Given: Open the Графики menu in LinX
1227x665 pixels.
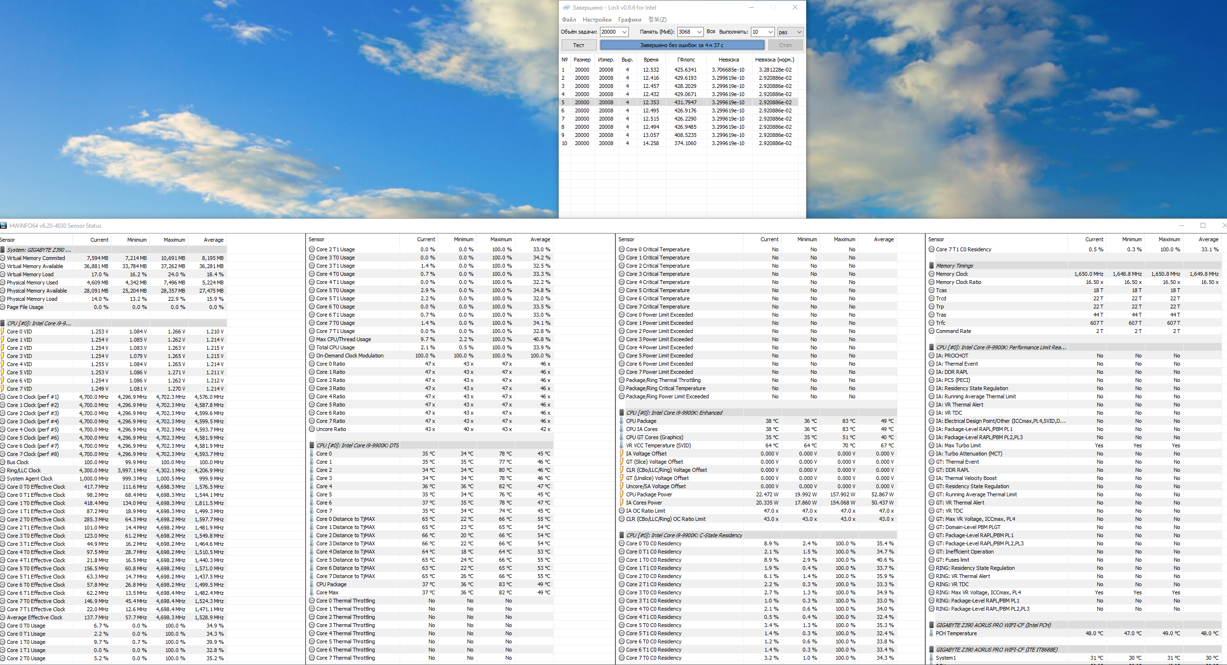Looking at the screenshot, I should click(x=629, y=20).
